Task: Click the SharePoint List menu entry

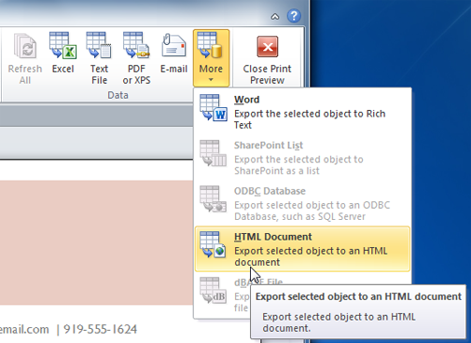Action: (302, 158)
